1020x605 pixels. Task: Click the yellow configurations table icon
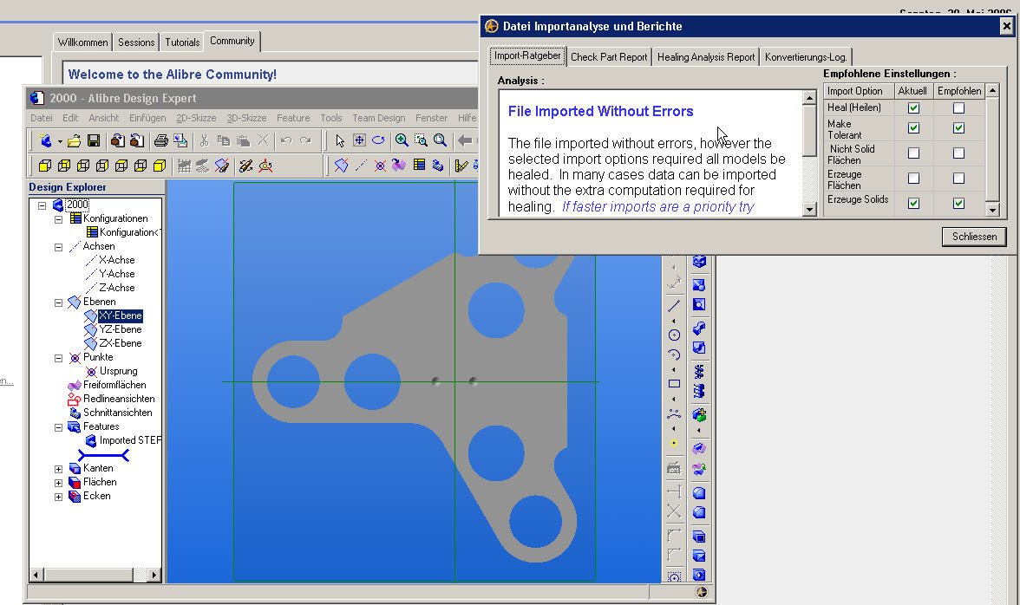click(419, 165)
